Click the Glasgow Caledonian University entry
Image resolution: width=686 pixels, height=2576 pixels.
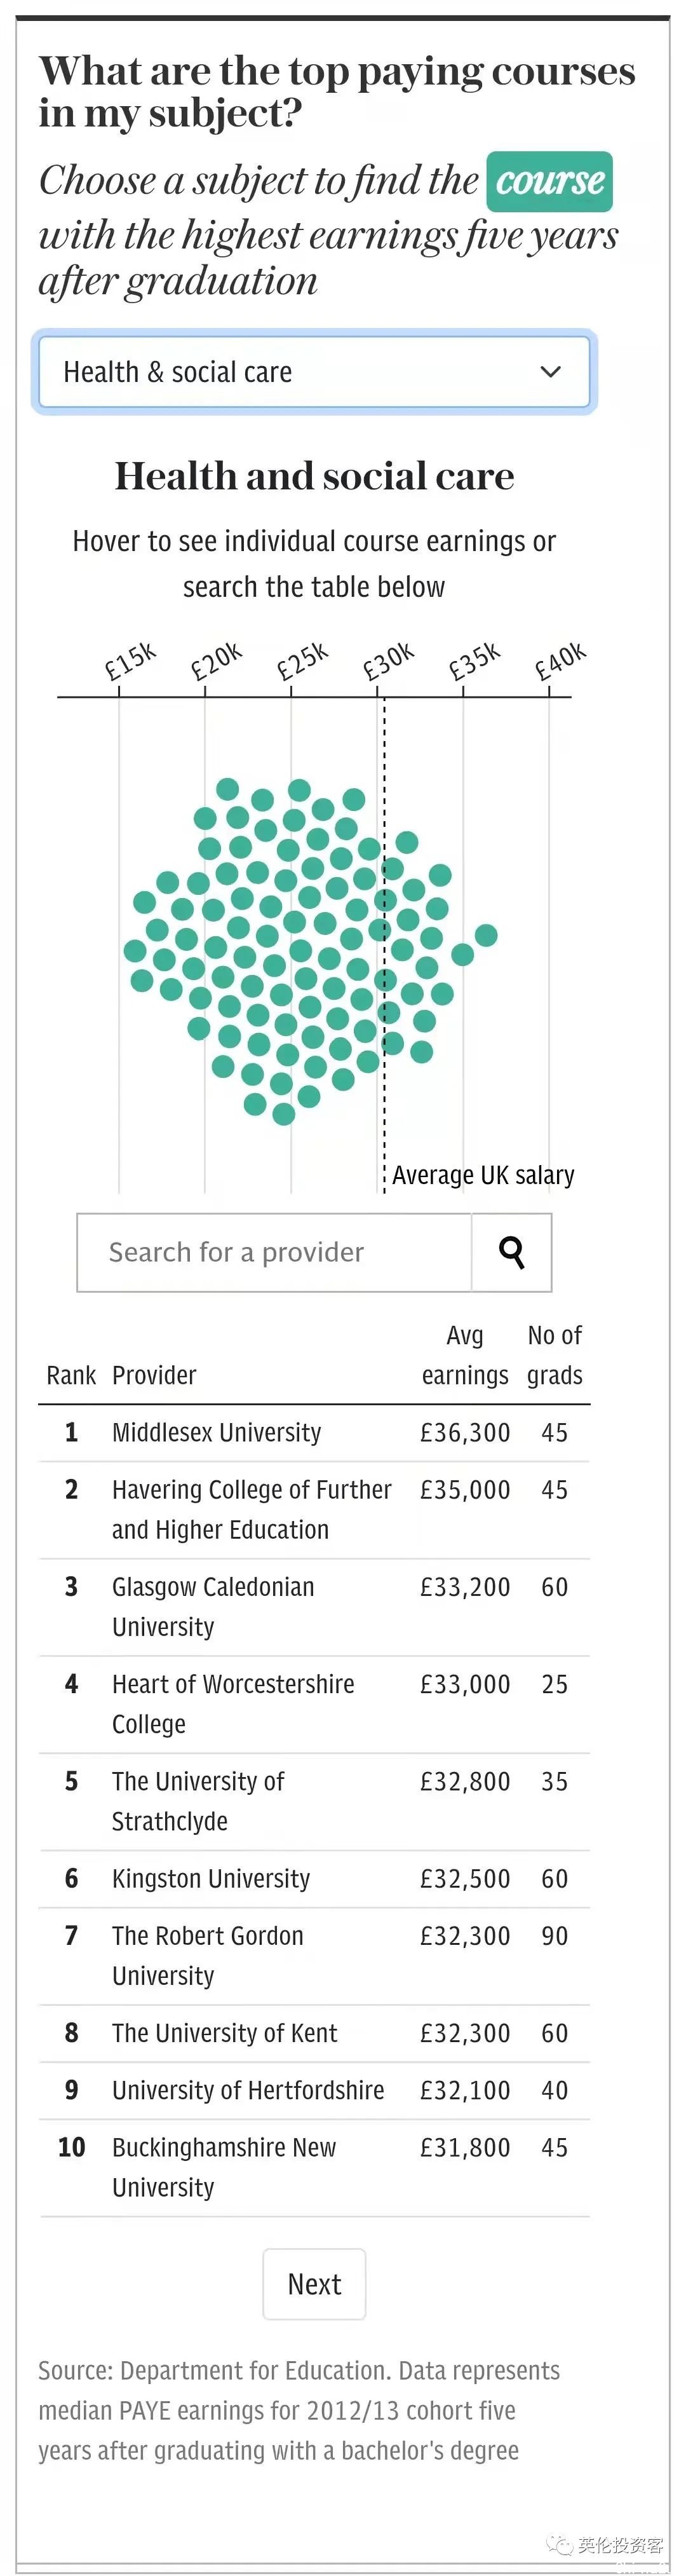pyautogui.click(x=213, y=1606)
